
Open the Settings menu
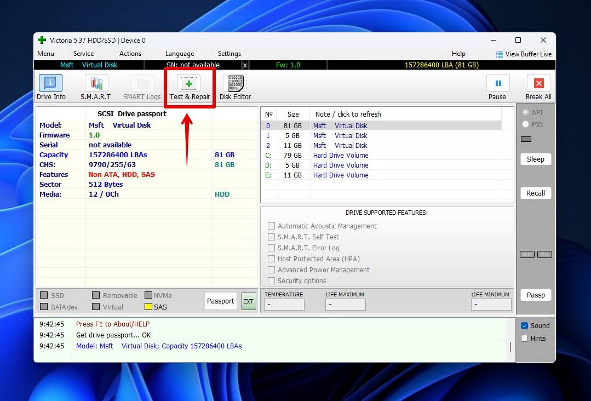[x=229, y=54]
